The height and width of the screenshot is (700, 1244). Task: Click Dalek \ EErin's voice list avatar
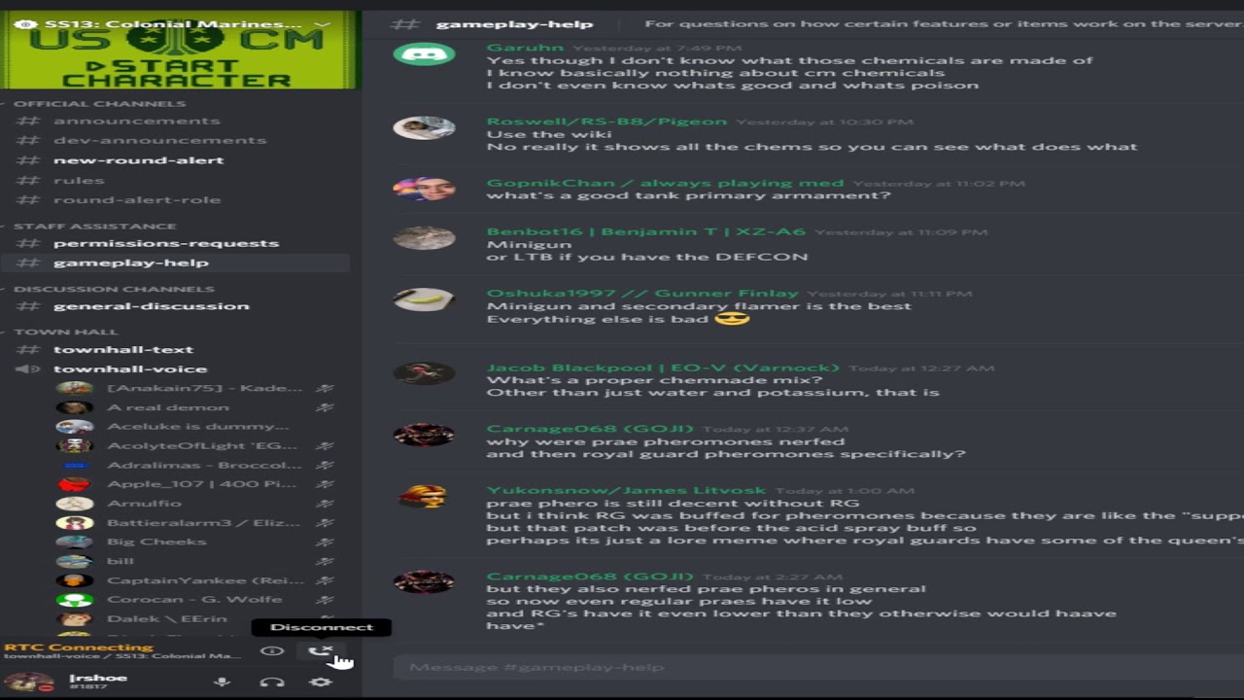pyautogui.click(x=75, y=618)
